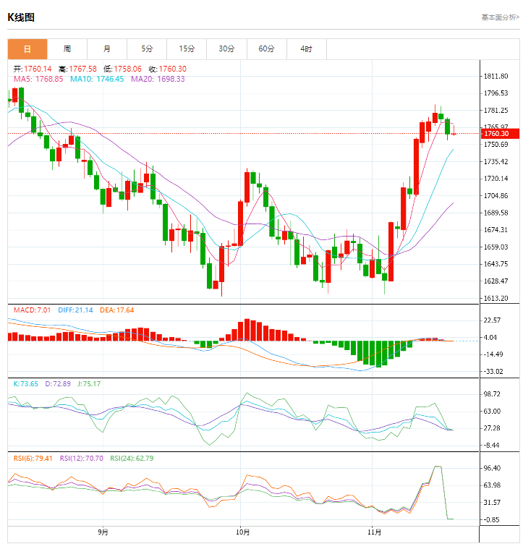Click the 1704.86 price axis label
This screenshot has height=549, width=523.
coord(496,196)
